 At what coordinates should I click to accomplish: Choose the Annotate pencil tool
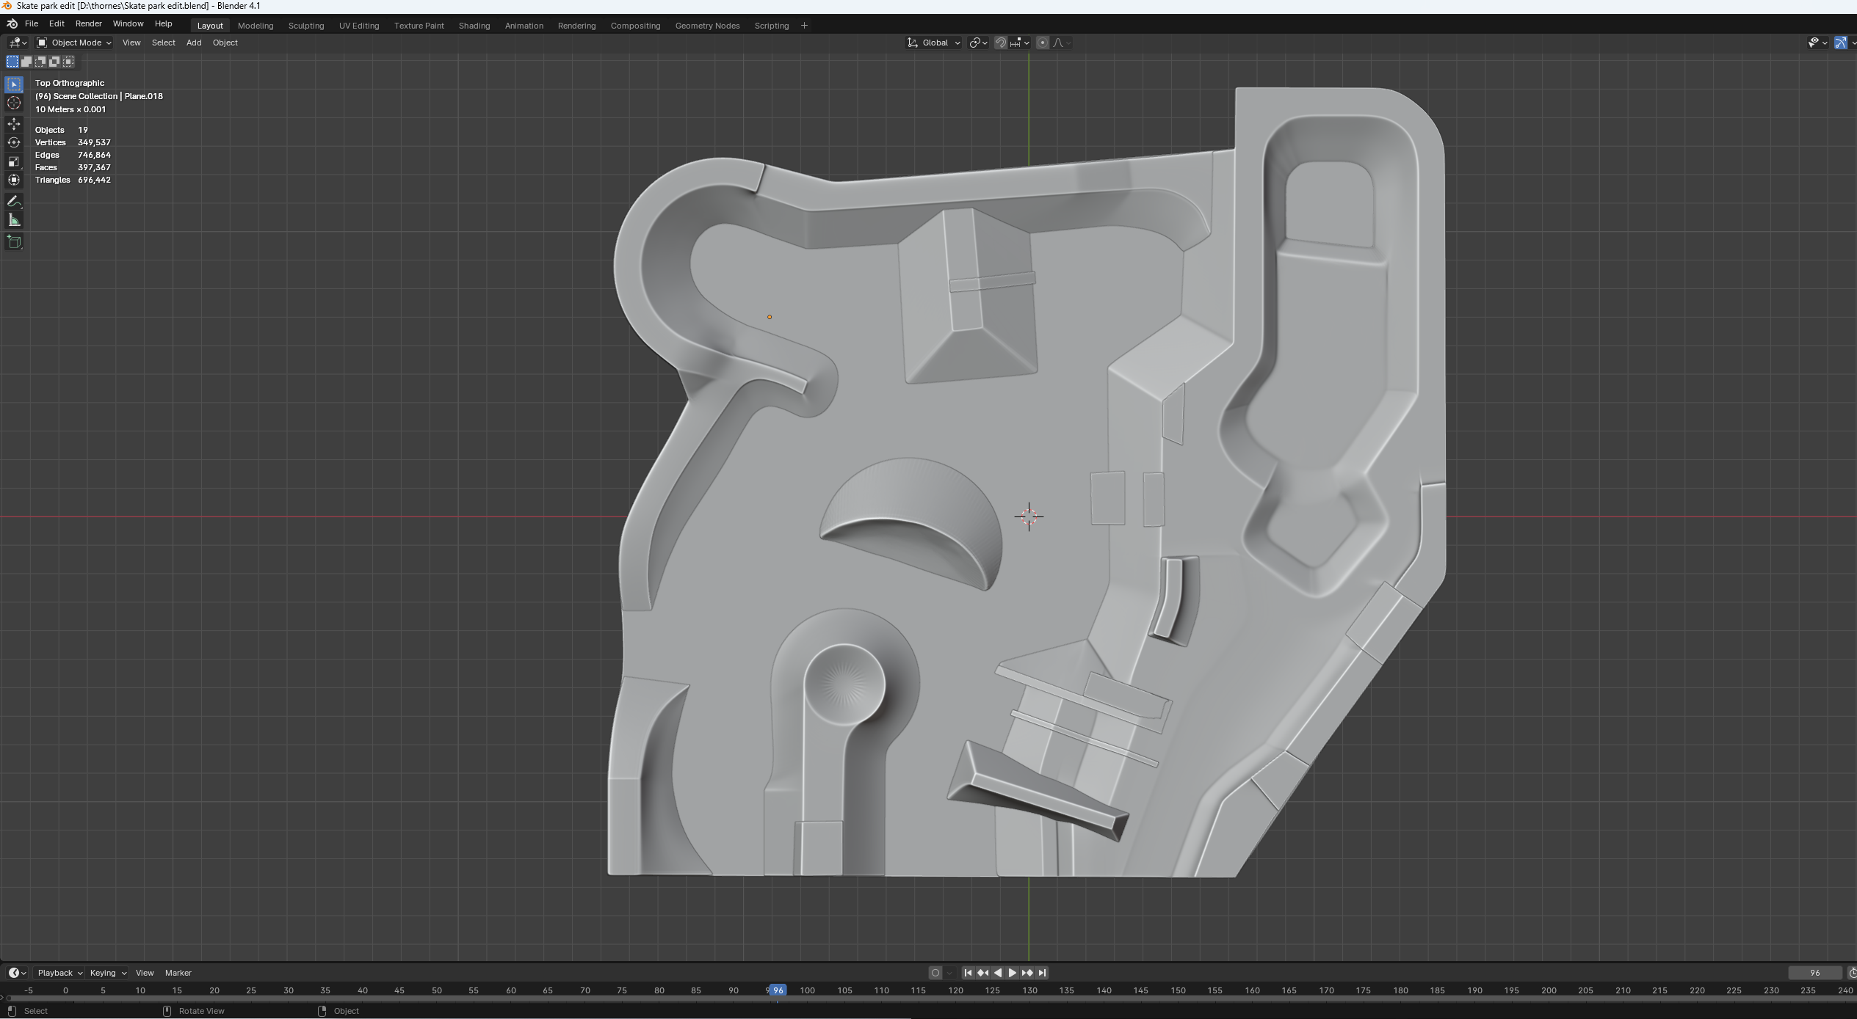(x=14, y=201)
